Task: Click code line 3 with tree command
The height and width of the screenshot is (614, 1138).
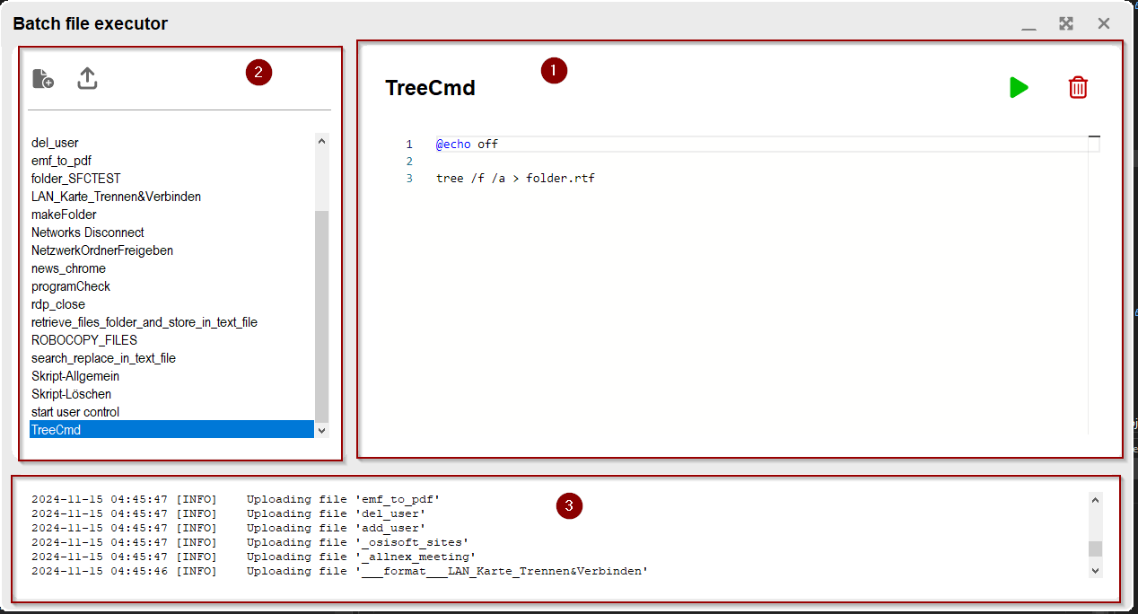Action: [x=515, y=179]
